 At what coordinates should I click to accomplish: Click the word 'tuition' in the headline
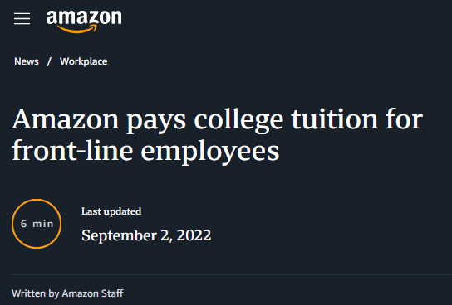(x=334, y=119)
